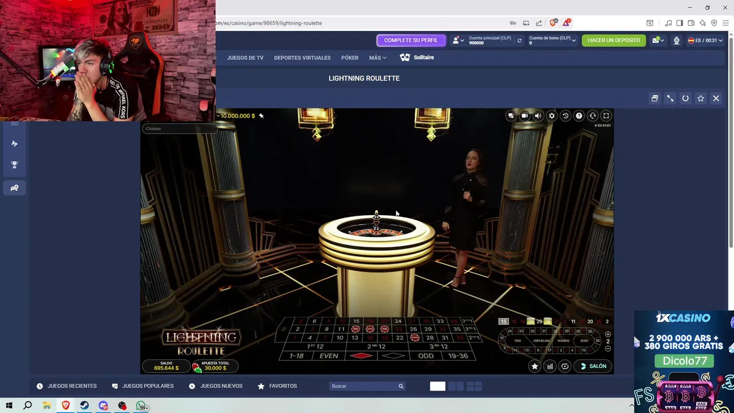Viewport: 734px width, 413px height.
Task: Place bet on ODD
Action: point(425,356)
